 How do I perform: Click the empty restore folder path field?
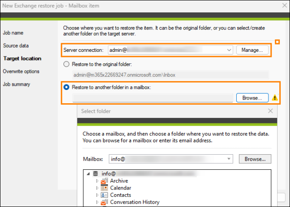click(x=153, y=98)
